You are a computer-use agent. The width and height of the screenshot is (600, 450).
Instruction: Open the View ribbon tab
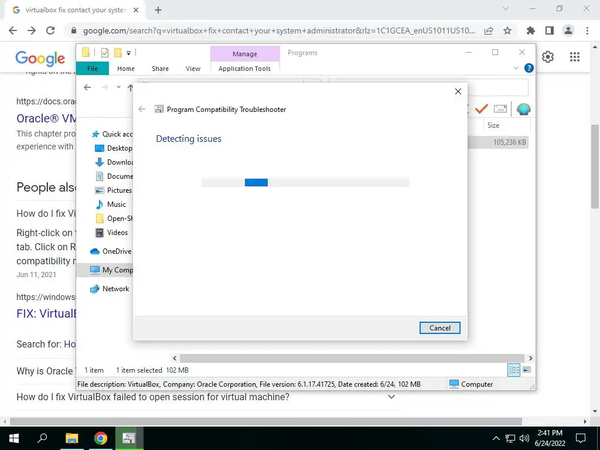click(x=193, y=69)
